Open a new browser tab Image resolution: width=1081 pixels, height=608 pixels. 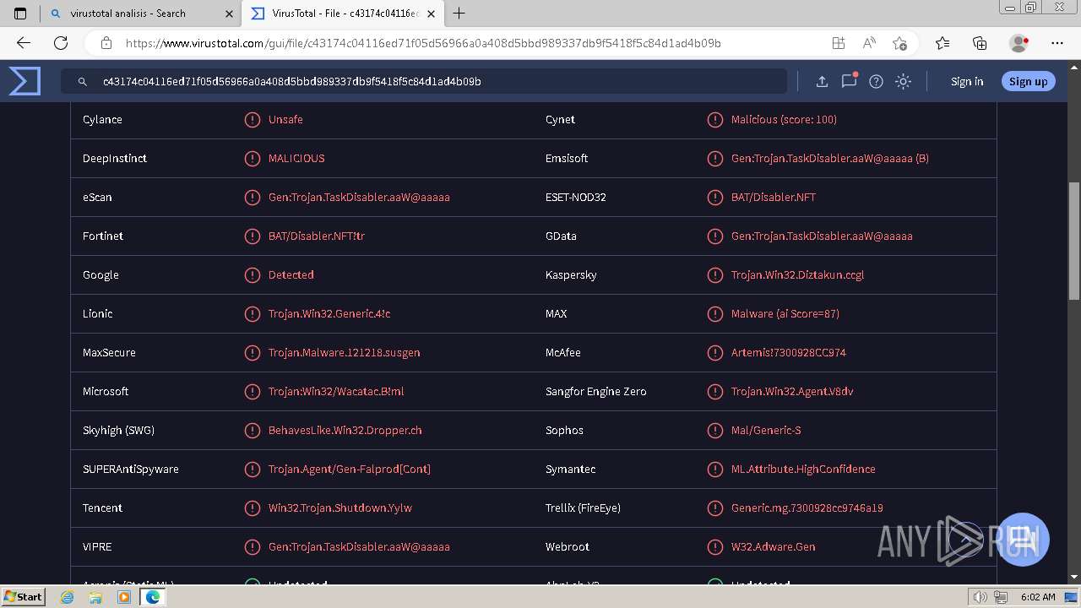[x=459, y=13]
